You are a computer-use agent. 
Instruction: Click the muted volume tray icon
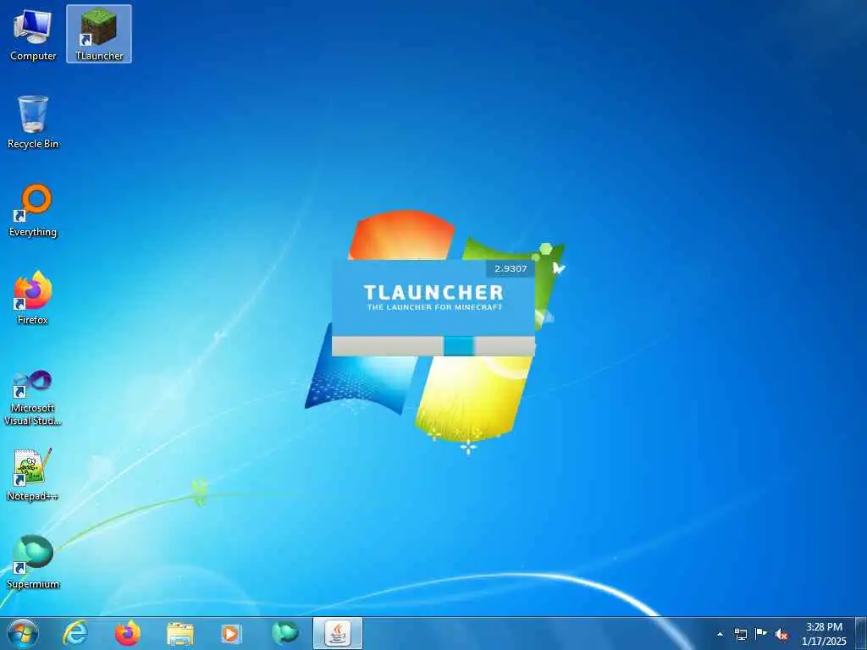[781, 634]
